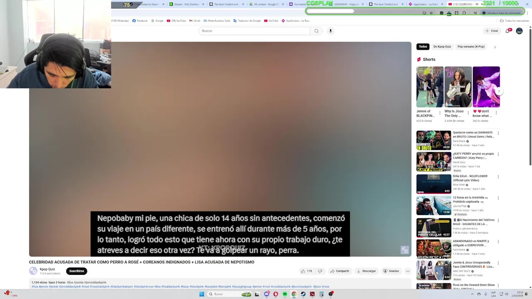Viewport: 532px width, 299px height.
Task: Open Opera browser from taskbar
Action: click(x=276, y=294)
